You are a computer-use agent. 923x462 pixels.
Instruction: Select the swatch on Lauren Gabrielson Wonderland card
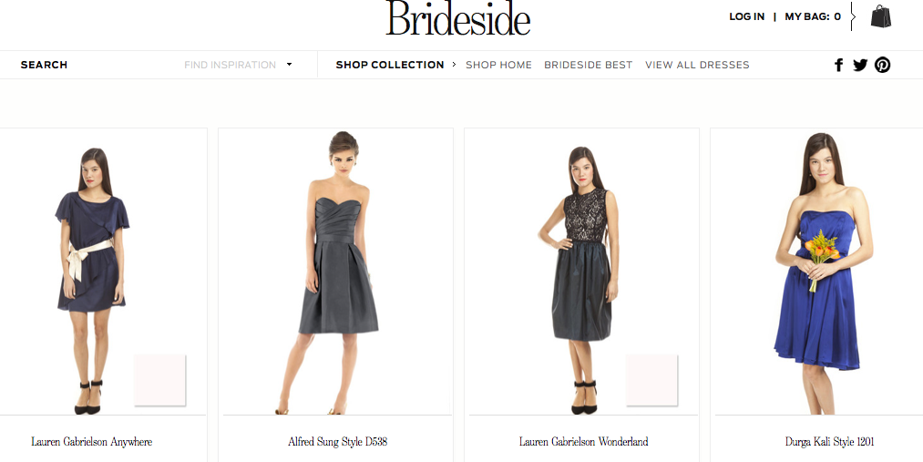tap(651, 380)
